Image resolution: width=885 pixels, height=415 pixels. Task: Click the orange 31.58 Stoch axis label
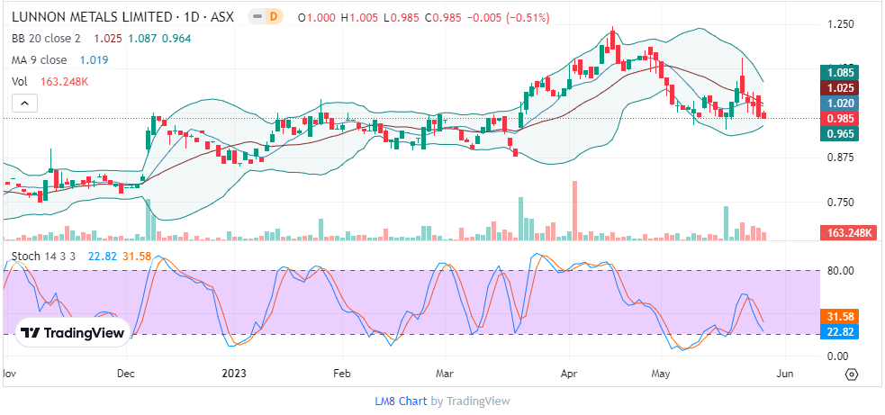pyautogui.click(x=839, y=316)
